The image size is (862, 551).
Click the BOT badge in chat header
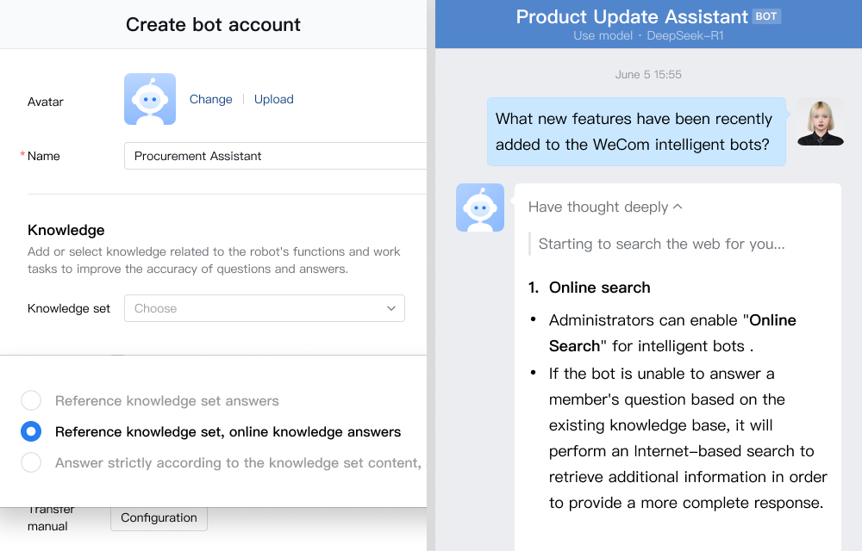pyautogui.click(x=766, y=16)
